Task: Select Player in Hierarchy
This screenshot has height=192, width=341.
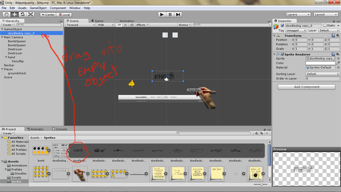Action: (8, 69)
